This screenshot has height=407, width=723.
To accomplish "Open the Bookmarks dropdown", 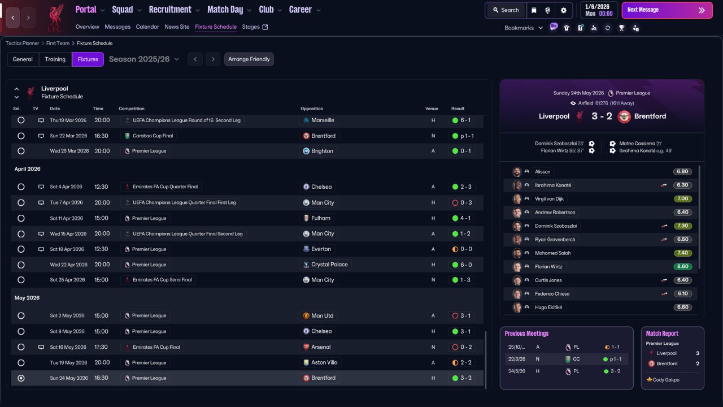I will (x=524, y=28).
